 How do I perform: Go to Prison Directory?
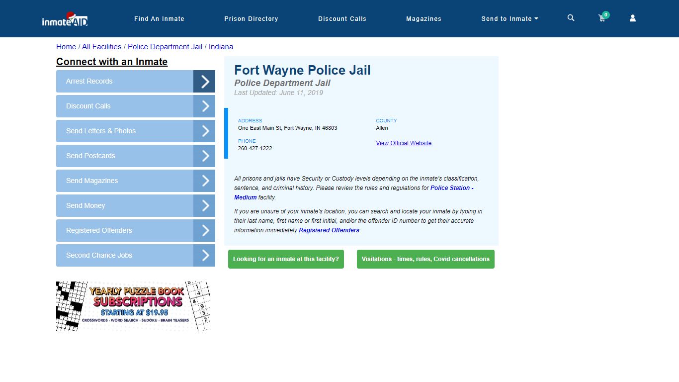(251, 19)
